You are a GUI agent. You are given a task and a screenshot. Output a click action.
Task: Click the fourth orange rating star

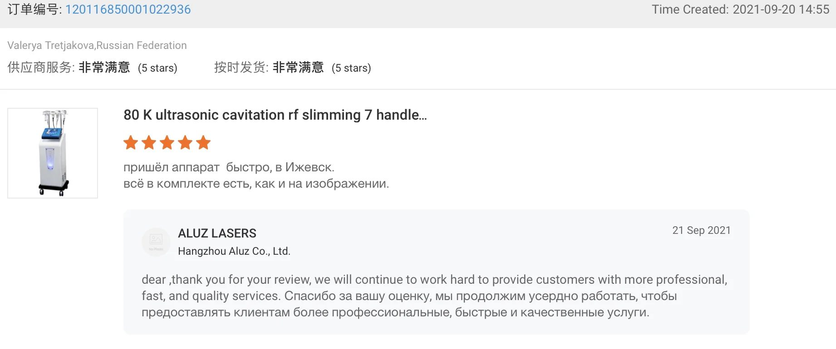click(185, 143)
